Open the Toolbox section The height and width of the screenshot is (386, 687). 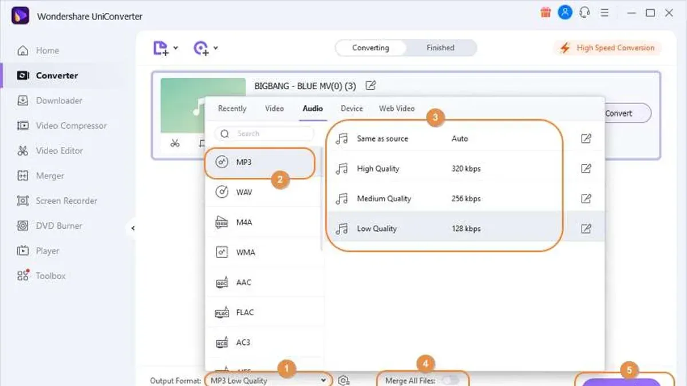41,276
